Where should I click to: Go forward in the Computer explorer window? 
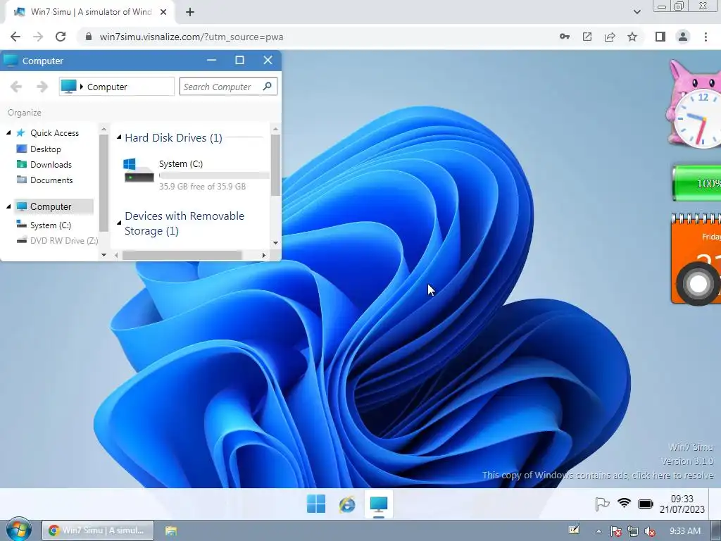[x=42, y=87]
